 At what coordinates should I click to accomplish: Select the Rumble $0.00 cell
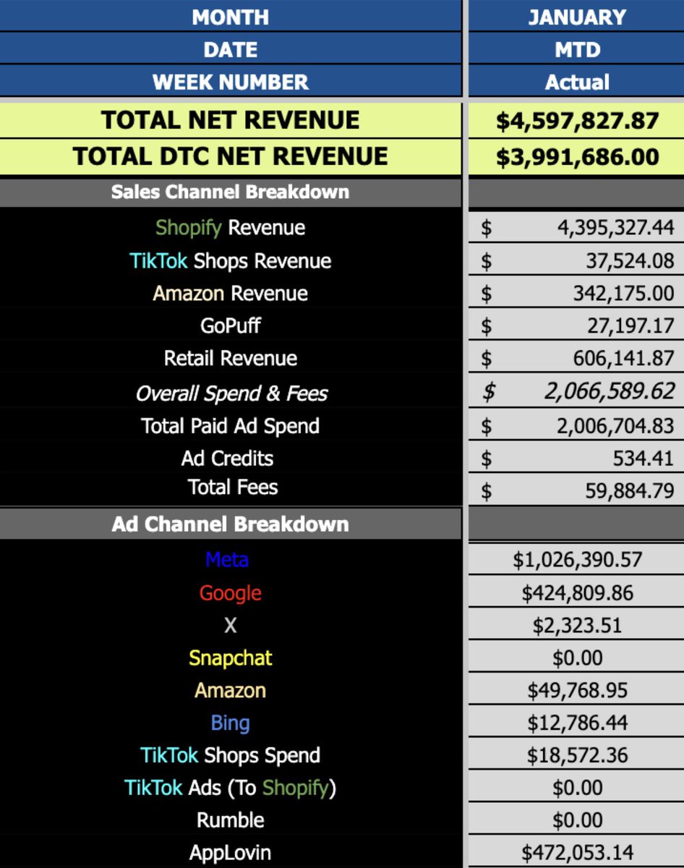[576, 820]
